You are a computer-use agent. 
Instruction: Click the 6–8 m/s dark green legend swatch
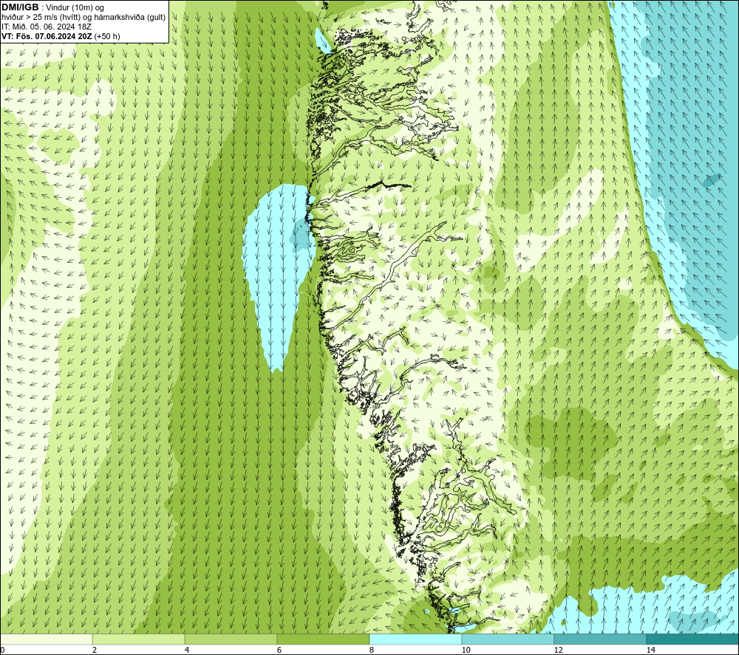pyautogui.click(x=324, y=639)
